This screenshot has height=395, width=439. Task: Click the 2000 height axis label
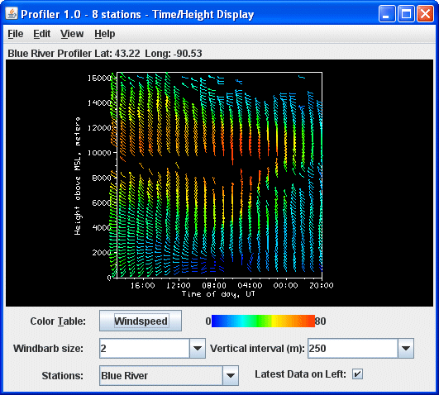click(x=102, y=253)
